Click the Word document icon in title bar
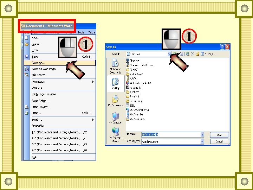This screenshot has width=253, height=190. 23,26
